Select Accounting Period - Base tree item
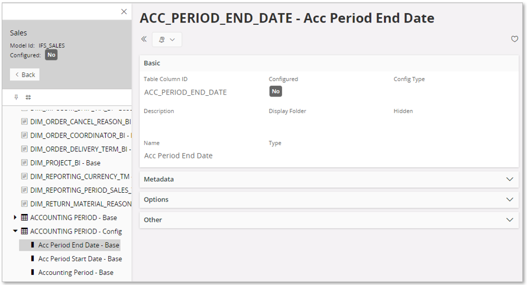Image resolution: width=527 pixels, height=285 pixels. 76,273
